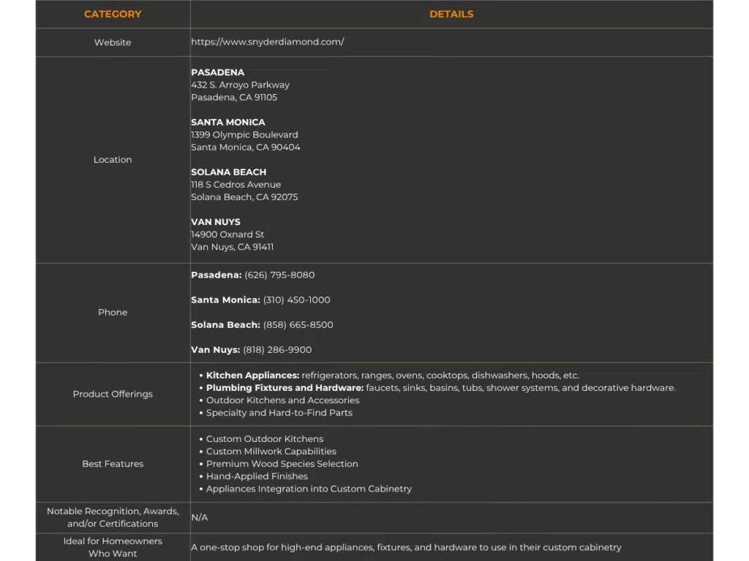Click the N/A value for Notable Recognition
Viewport: 749px width, 561px height.
(200, 517)
